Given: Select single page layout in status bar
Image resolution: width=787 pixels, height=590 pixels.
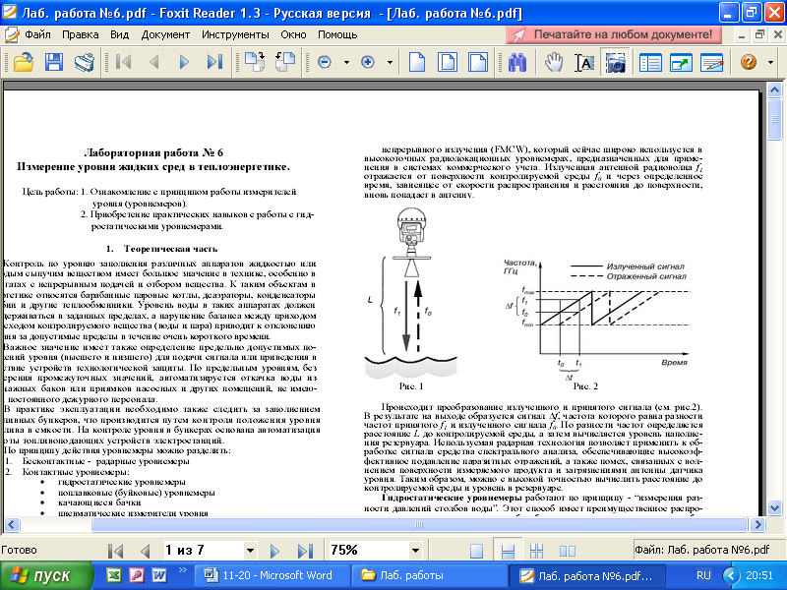Looking at the screenshot, I should point(476,551).
